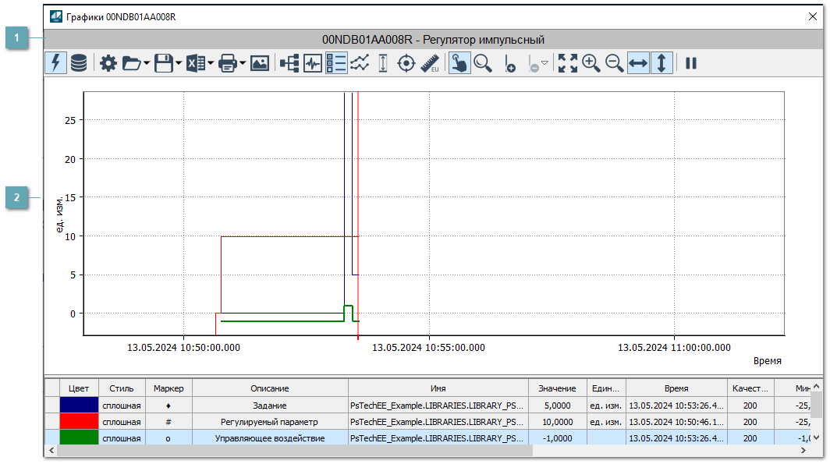Viewport: 830px width, 464px height.
Task: Expand the open folder dropdown arrow
Action: (x=146, y=64)
